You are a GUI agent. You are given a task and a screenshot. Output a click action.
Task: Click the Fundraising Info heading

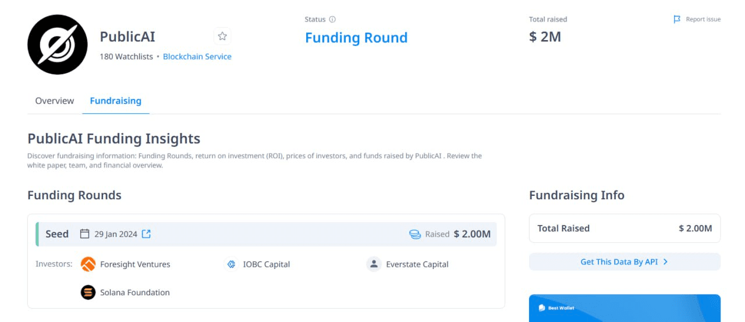coord(577,195)
